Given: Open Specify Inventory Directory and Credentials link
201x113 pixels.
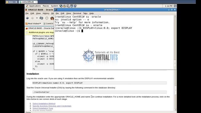Looking at the screenshot, I should pyautogui.click(x=52, y=106).
